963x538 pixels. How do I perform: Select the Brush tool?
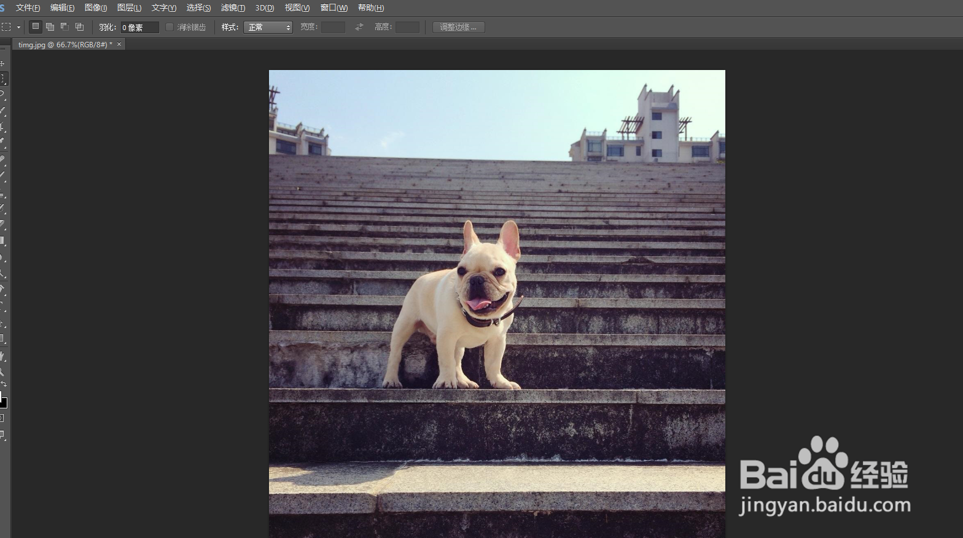[x=2, y=176]
